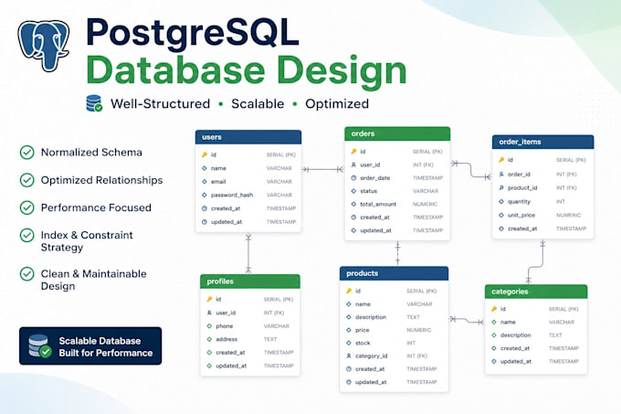
Task: Click the PostgreSQL title text
Action: click(193, 33)
